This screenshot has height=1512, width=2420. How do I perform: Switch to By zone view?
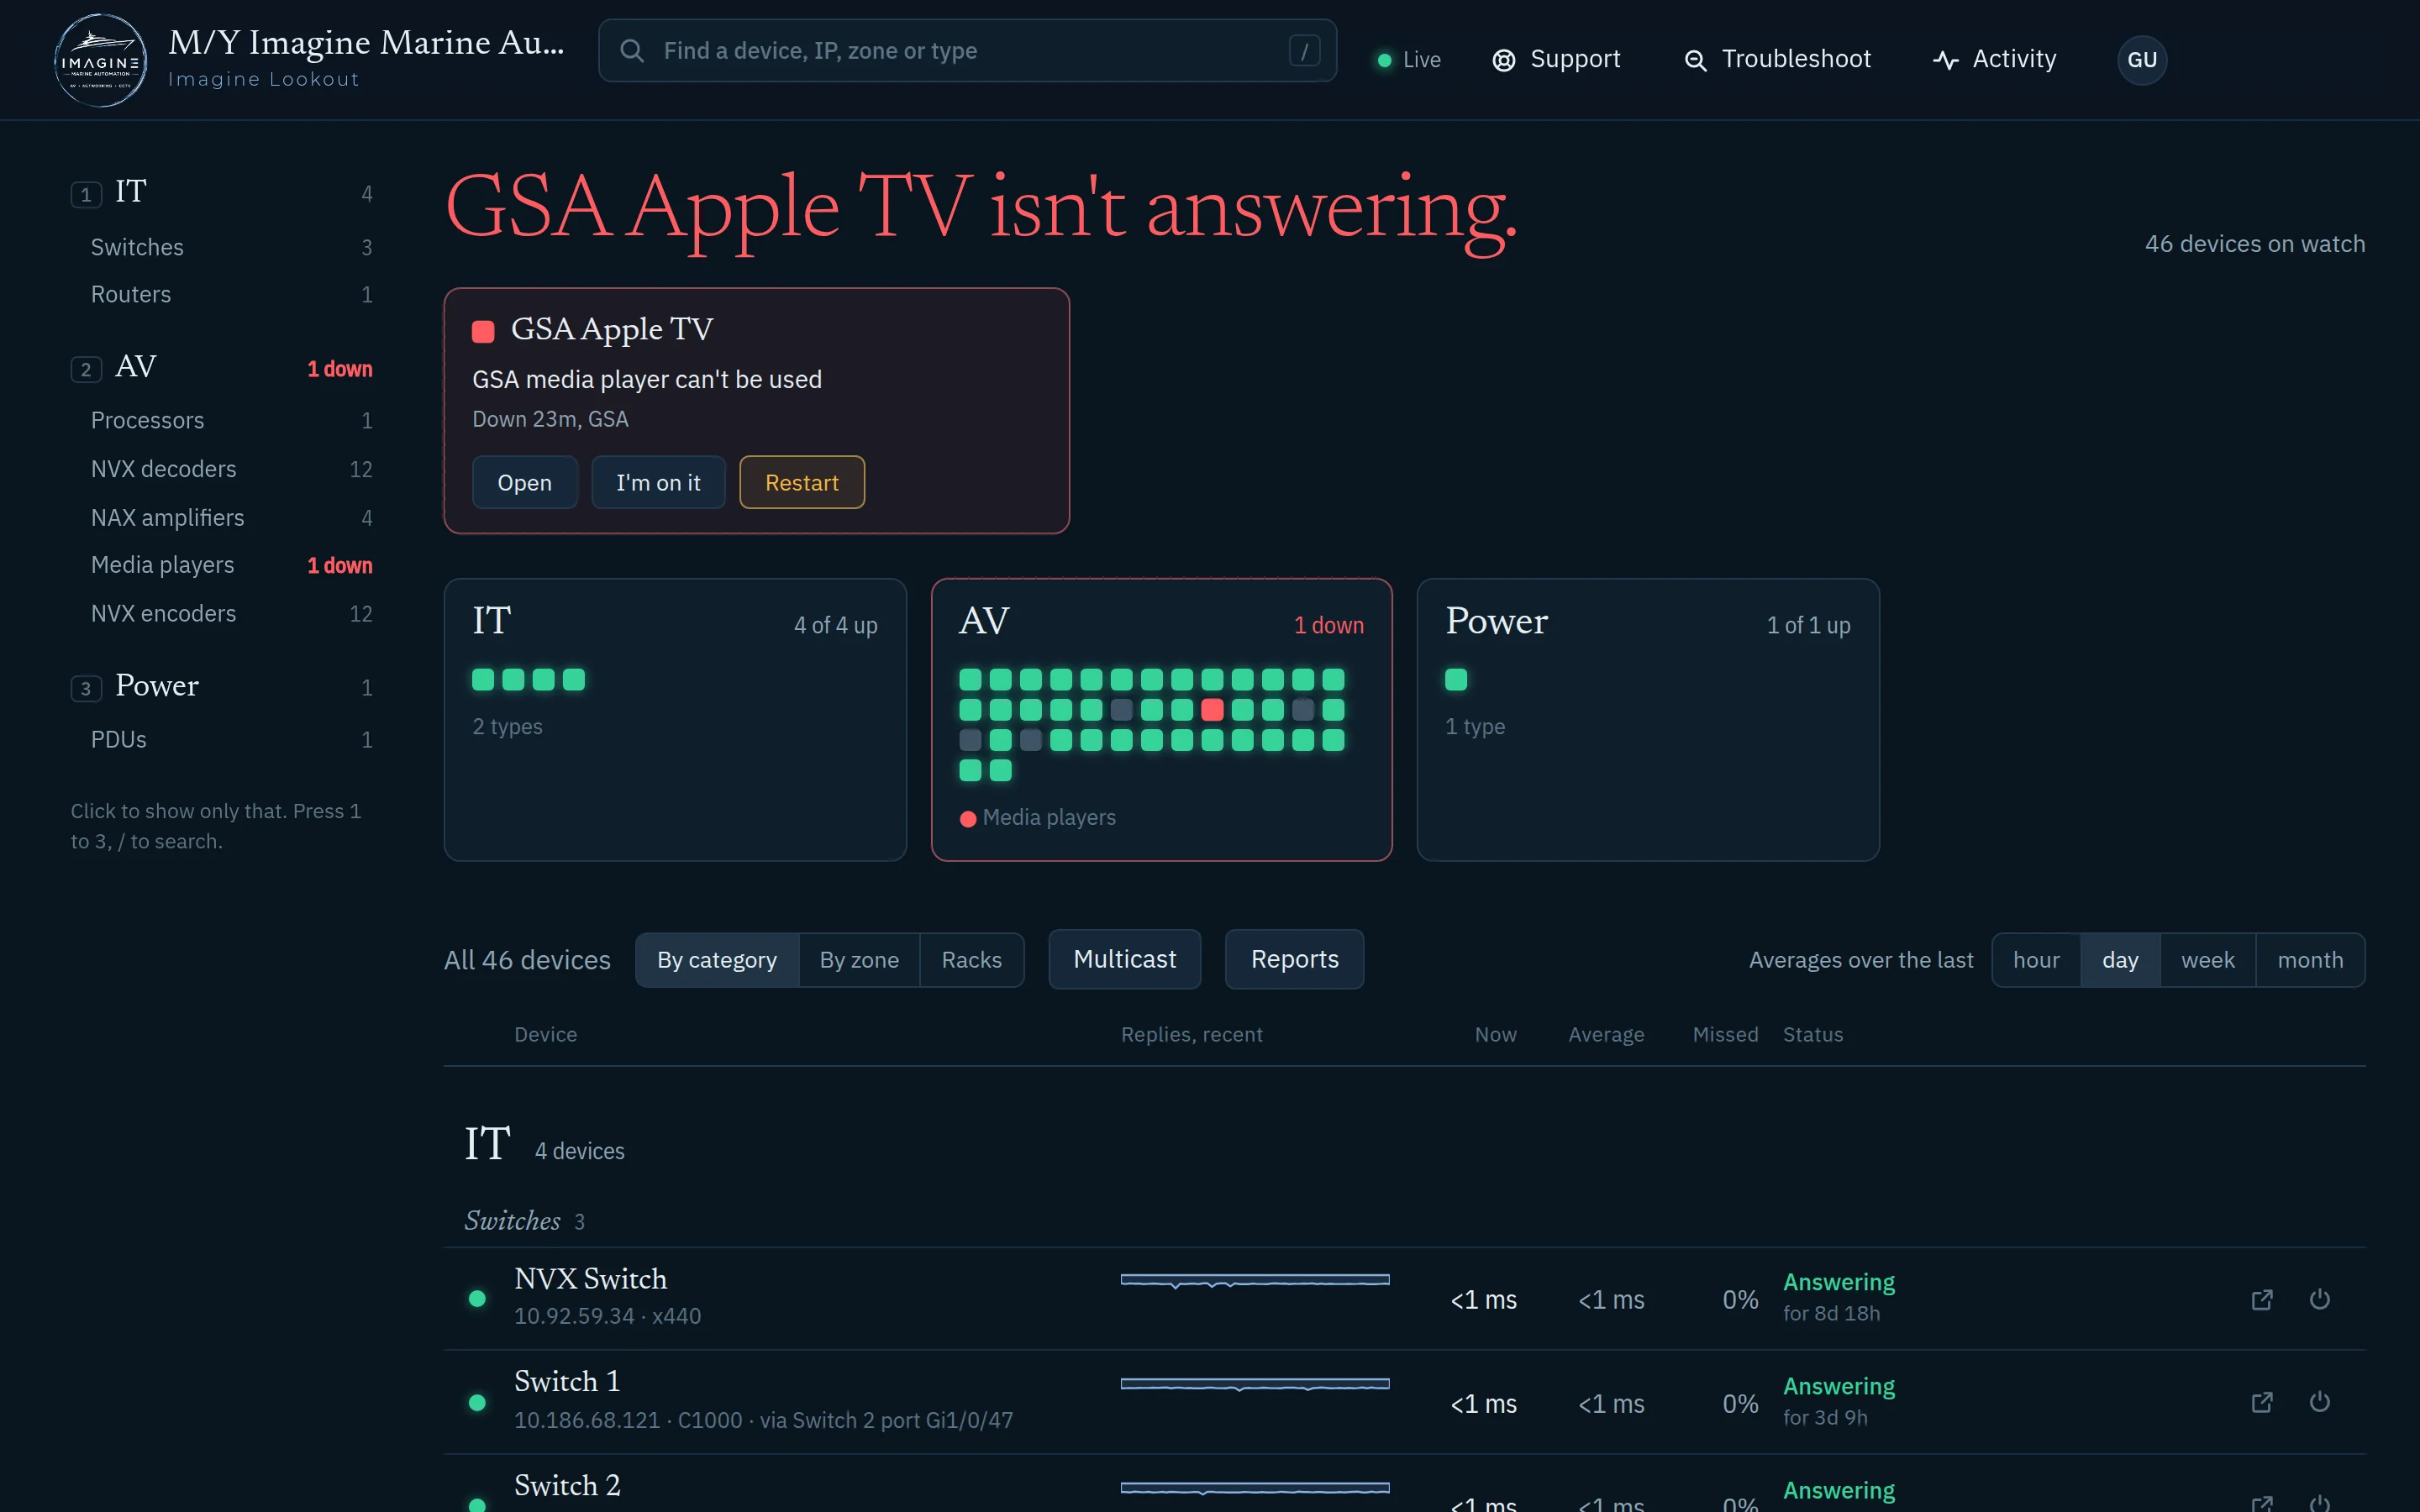click(859, 960)
